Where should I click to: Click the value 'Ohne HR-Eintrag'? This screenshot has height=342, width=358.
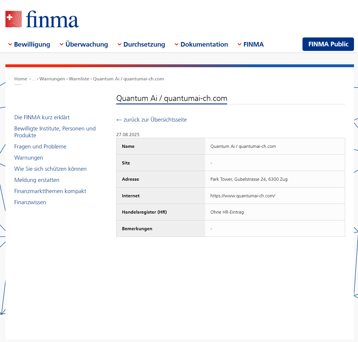[227, 212]
